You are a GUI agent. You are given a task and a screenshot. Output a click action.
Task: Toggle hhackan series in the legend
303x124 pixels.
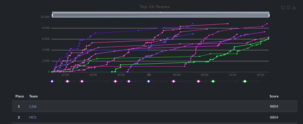[x=251, y=81]
